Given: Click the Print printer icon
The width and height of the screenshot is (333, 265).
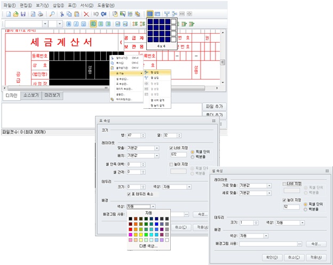Looking at the screenshot, I should click(x=41, y=14).
